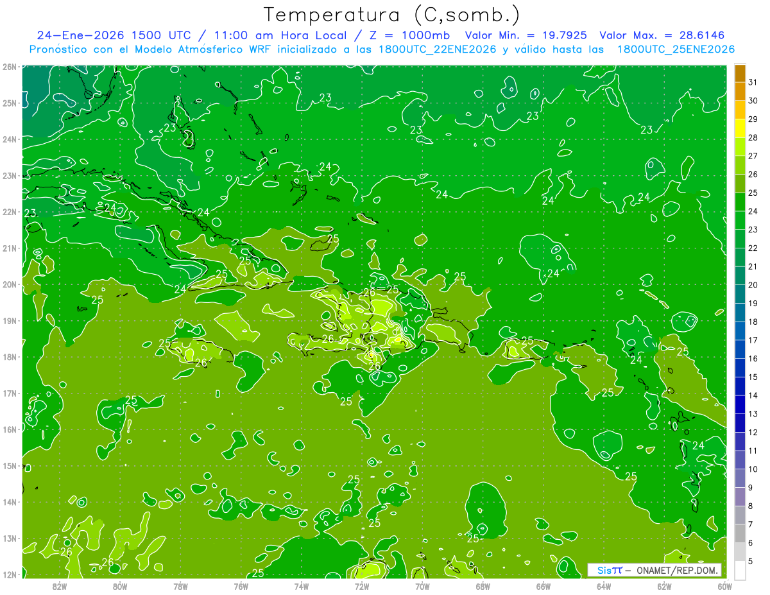Viewport: 770px width, 595px height.
Task: Click the '11' value on the color scale
Action: (x=753, y=451)
